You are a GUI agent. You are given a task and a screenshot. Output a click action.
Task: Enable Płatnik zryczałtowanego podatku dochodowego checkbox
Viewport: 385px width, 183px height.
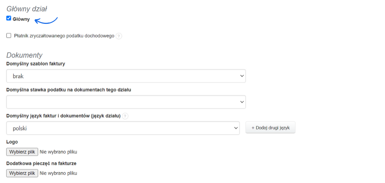[9, 36]
